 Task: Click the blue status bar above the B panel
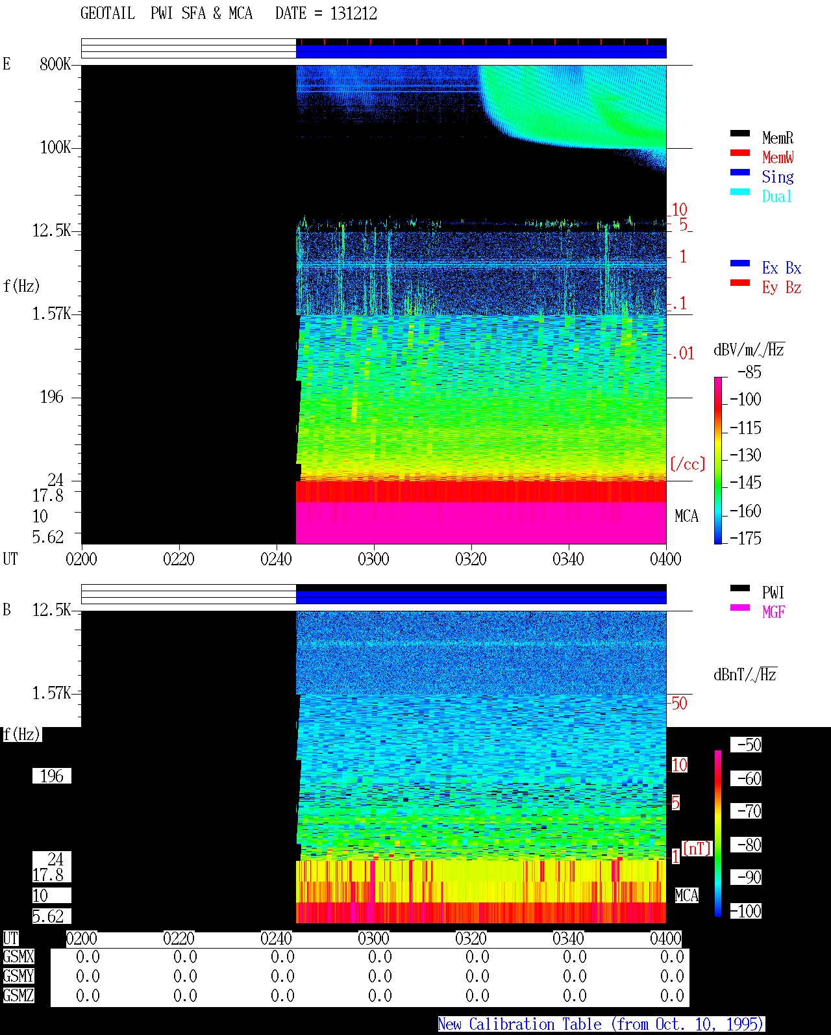click(x=481, y=596)
